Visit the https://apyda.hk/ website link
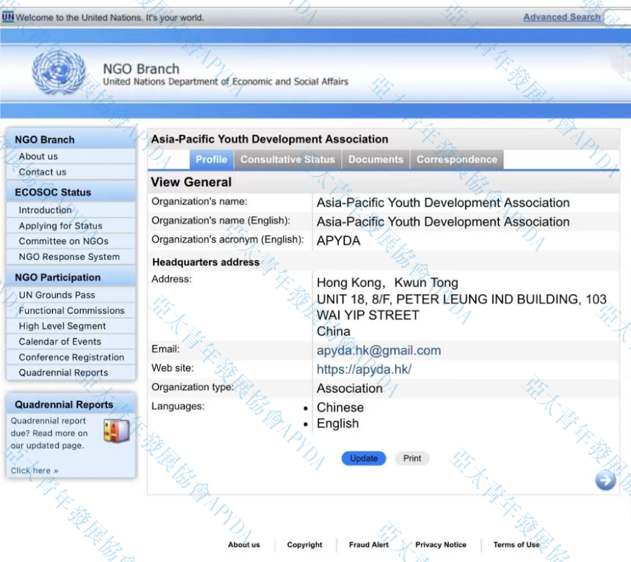 point(364,369)
